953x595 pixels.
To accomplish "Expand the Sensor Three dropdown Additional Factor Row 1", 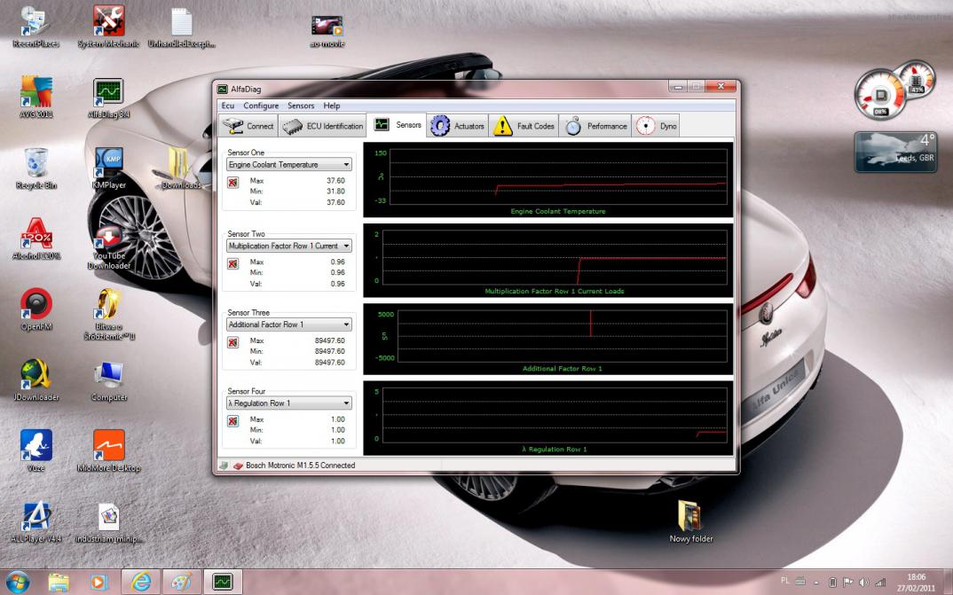I will (288, 325).
